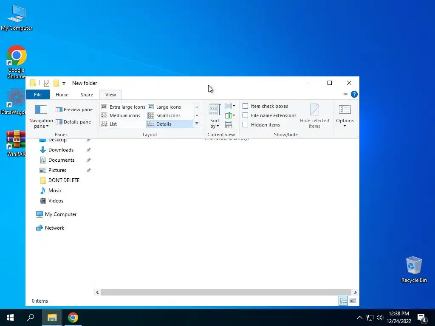The width and height of the screenshot is (435, 326).
Task: Select the View tab
Action: pyautogui.click(x=110, y=95)
